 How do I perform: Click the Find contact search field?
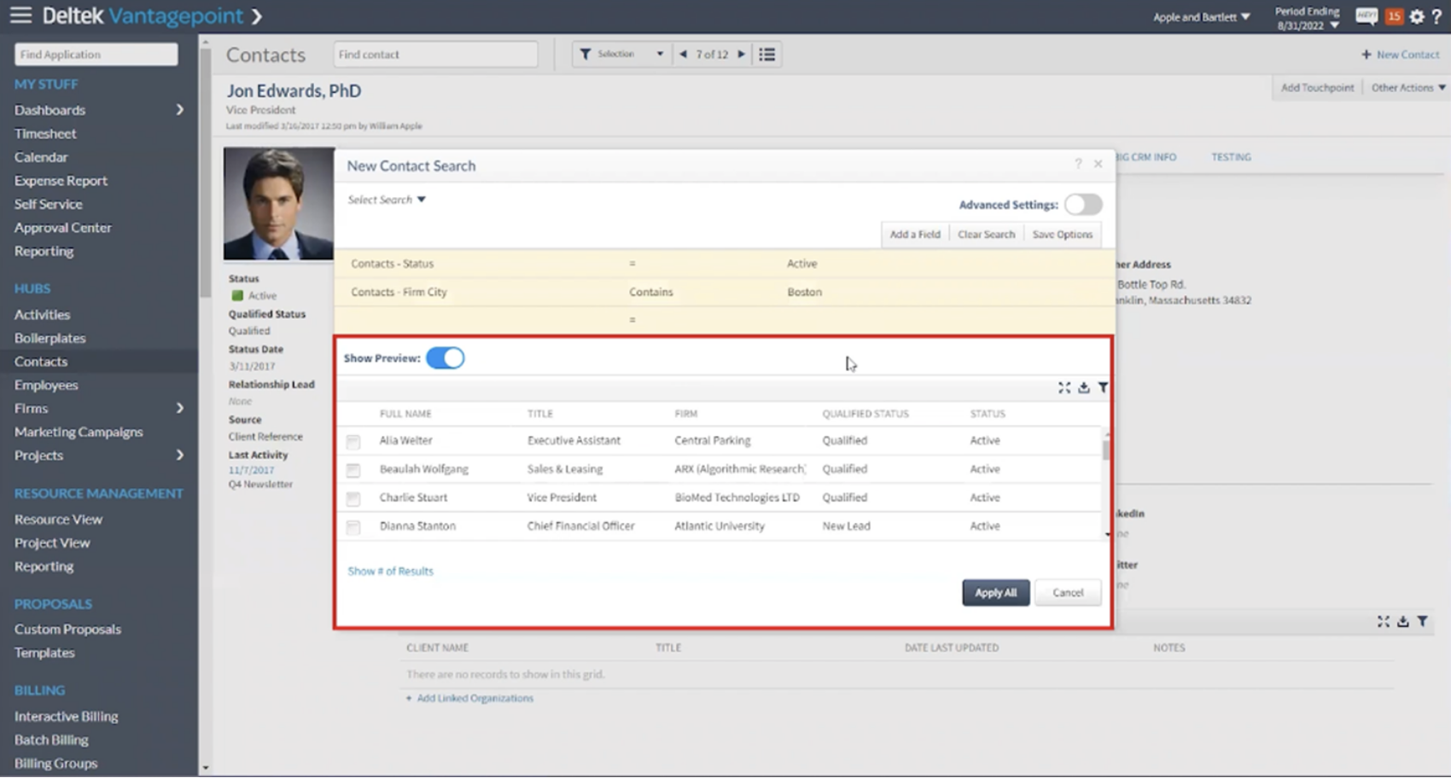[x=435, y=55]
